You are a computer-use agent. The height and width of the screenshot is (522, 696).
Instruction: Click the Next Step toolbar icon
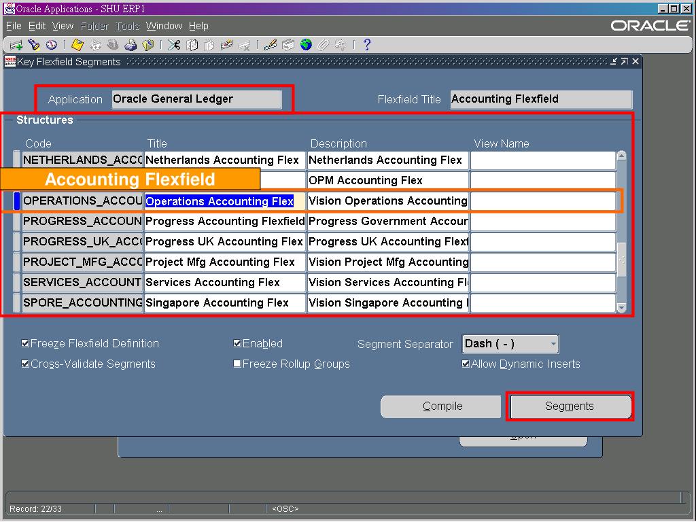click(x=95, y=45)
